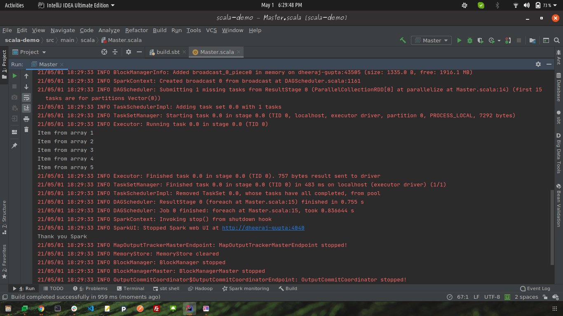Select Master.scala editor tab

(x=217, y=52)
